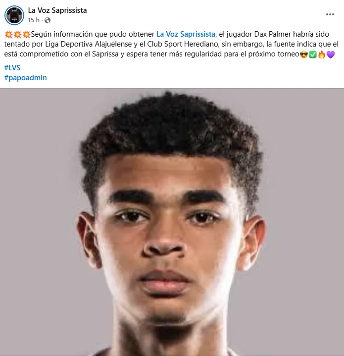The width and height of the screenshot is (344, 356).
Task: Click the La Voz Saprissista profile avatar
Action: coord(14,15)
